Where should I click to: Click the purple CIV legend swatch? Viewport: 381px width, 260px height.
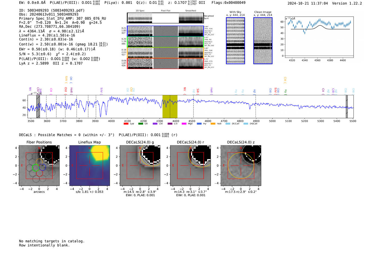click(x=155, y=124)
